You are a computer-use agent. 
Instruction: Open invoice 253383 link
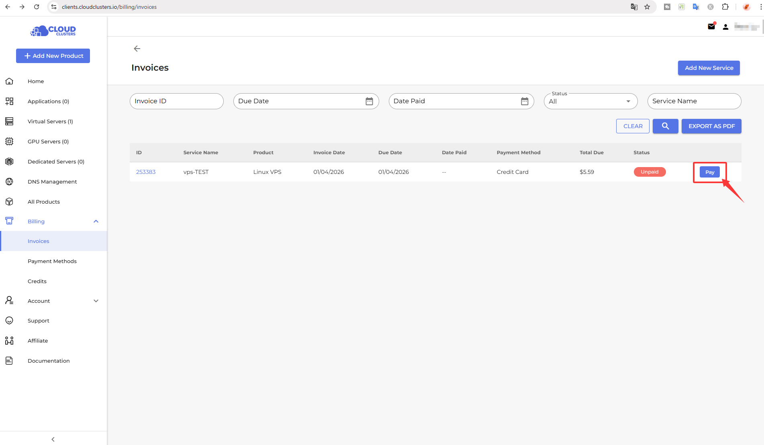pos(146,172)
